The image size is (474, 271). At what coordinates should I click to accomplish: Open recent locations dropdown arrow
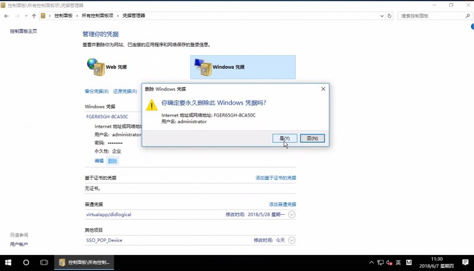coord(26,16)
